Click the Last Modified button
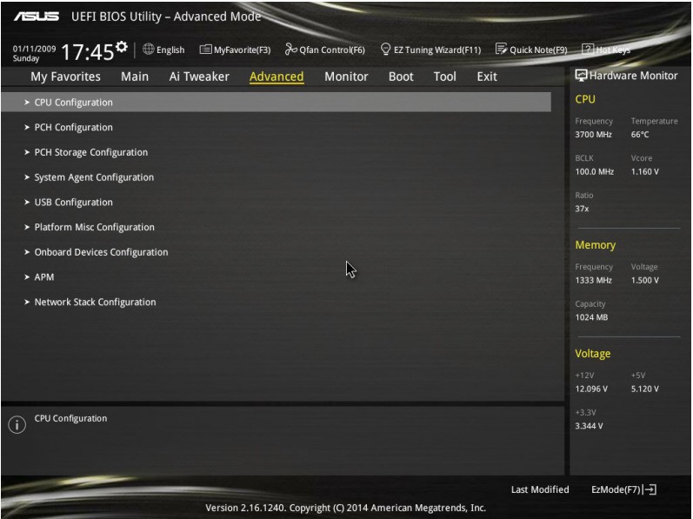The height and width of the screenshot is (519, 693). (x=540, y=489)
